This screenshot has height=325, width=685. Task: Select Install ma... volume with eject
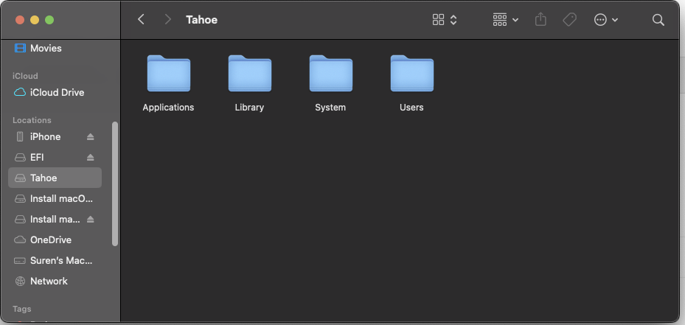coord(55,220)
